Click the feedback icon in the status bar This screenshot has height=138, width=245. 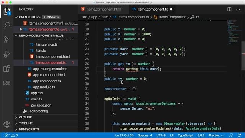[x=231, y=135]
